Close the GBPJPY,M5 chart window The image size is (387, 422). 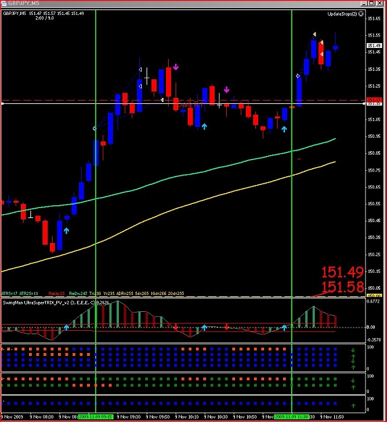[x=380, y=3]
